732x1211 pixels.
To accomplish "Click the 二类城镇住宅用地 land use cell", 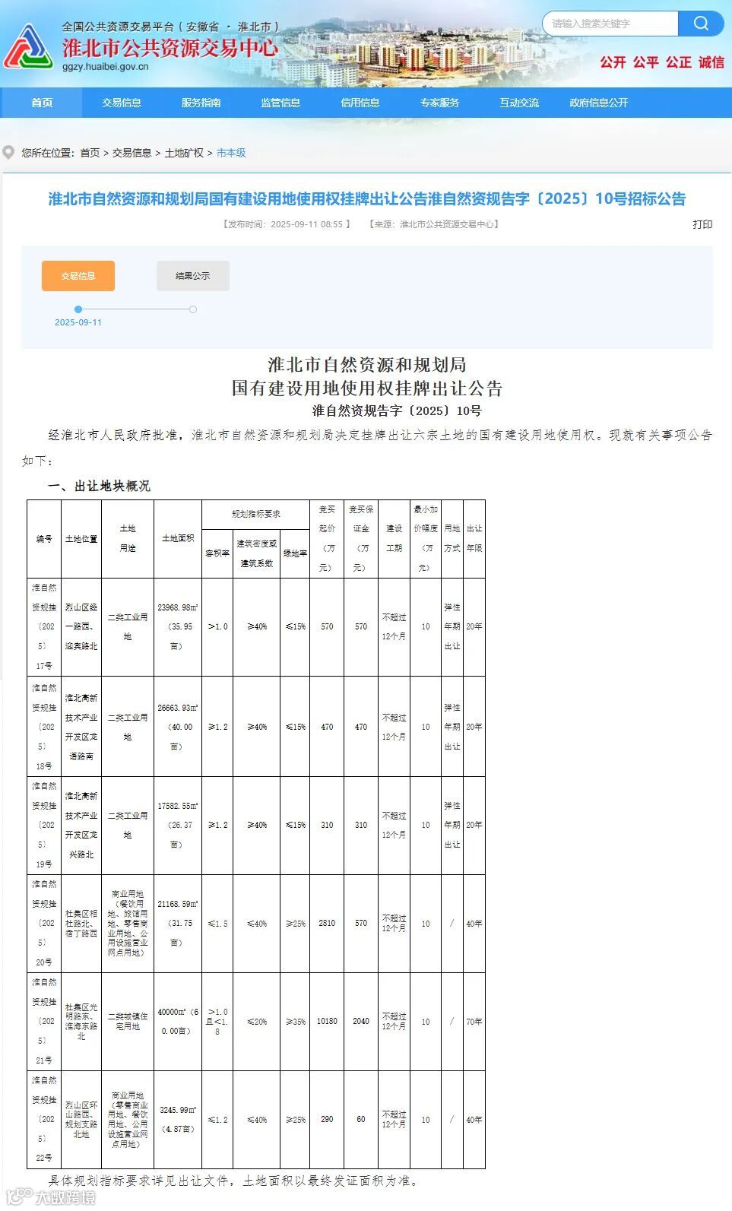I will [x=128, y=1022].
